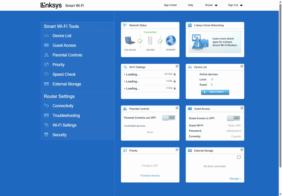Click Parental Controls widget header icon
The width and height of the screenshot is (282, 196).
[125, 109]
